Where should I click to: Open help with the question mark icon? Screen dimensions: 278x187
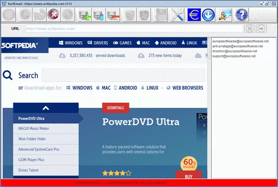pos(242,15)
